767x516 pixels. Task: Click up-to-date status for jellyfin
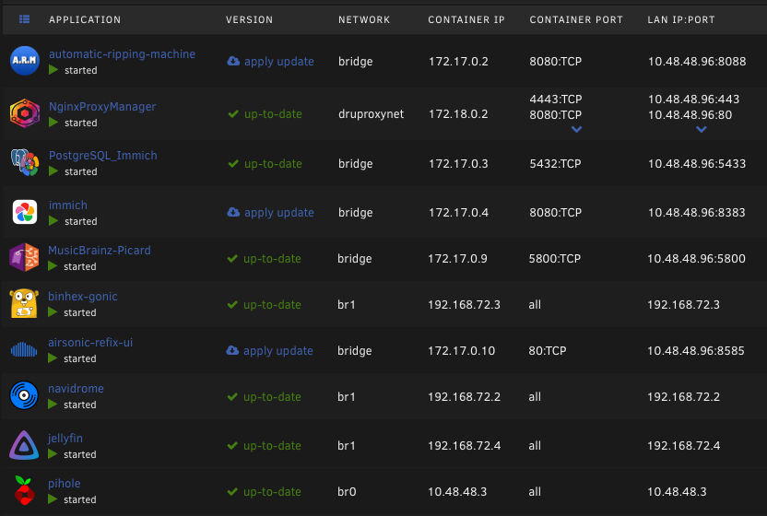[x=272, y=446]
